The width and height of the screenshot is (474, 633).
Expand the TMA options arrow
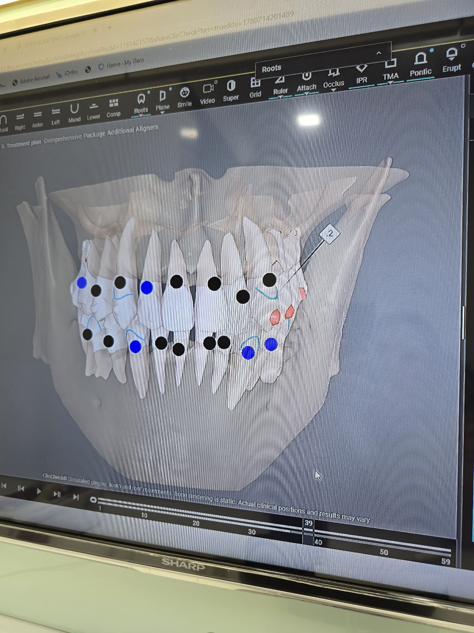(390, 82)
